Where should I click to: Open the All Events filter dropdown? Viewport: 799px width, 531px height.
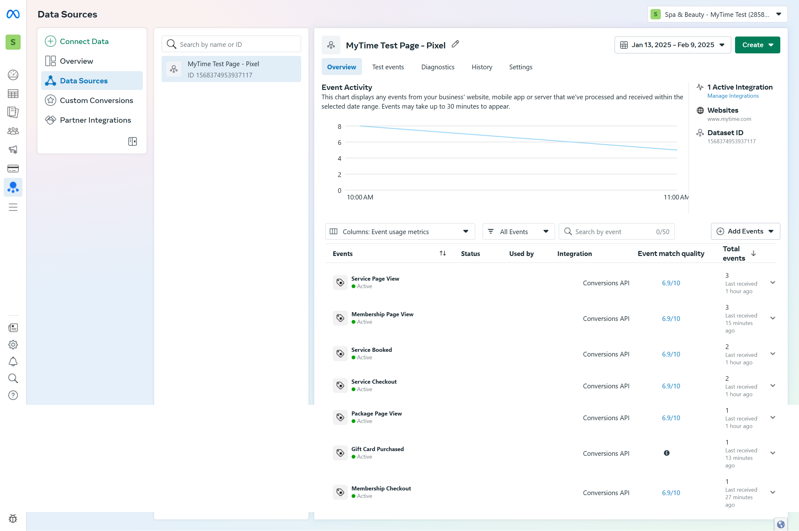pos(518,232)
